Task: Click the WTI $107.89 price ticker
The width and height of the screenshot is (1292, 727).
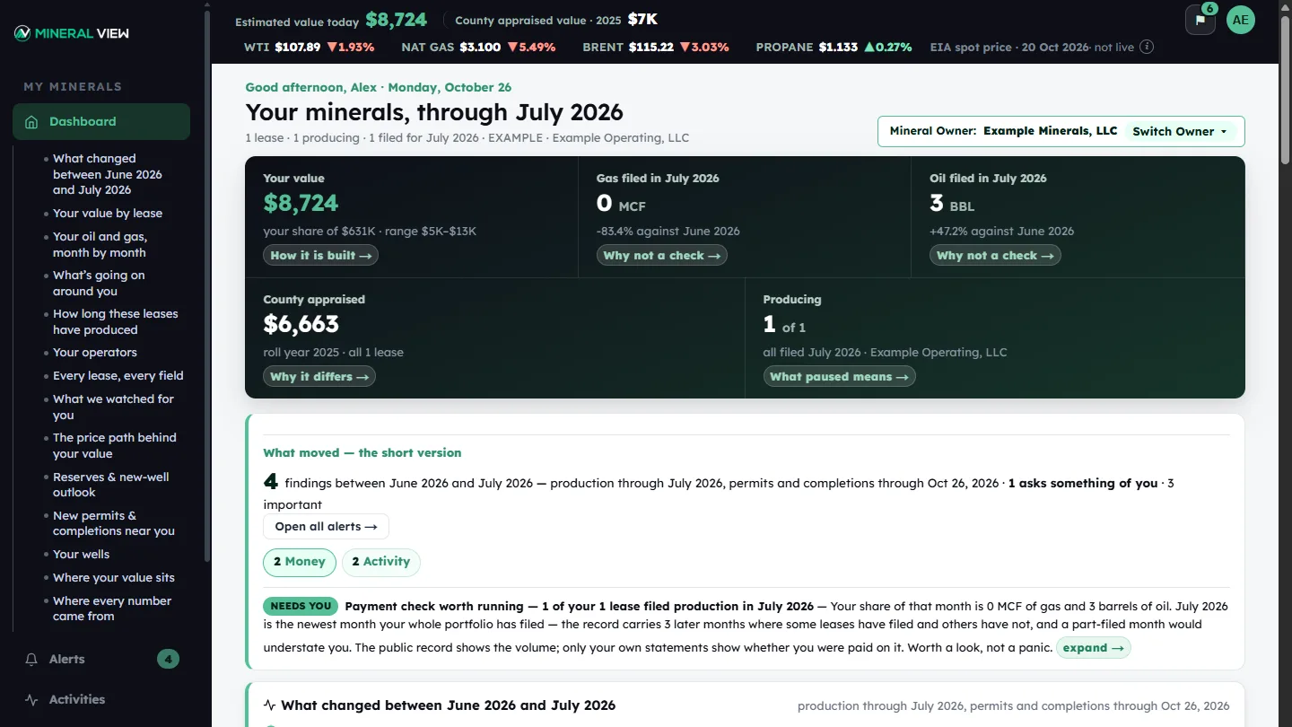Action: pyautogui.click(x=309, y=48)
